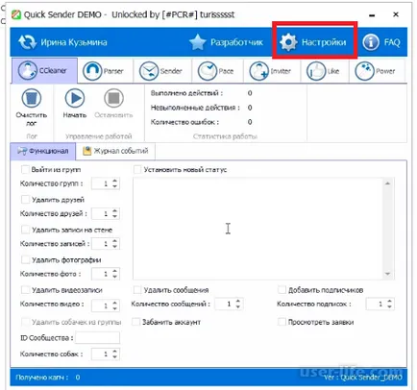Increase Количество видео spinner value

point(114,303)
